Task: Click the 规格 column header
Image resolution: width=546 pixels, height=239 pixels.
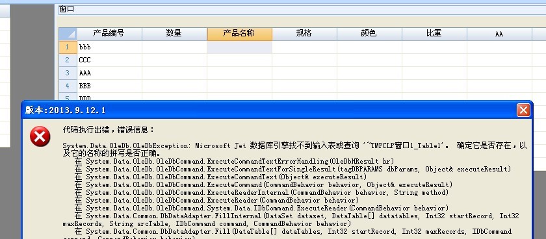Action: (x=304, y=34)
